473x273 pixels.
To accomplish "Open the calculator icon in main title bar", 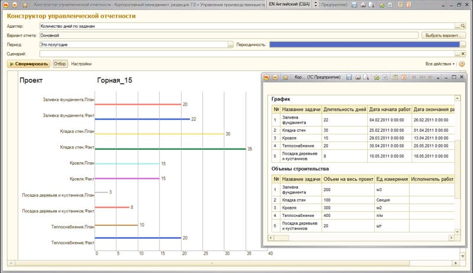I will pyautogui.click(x=401, y=5).
